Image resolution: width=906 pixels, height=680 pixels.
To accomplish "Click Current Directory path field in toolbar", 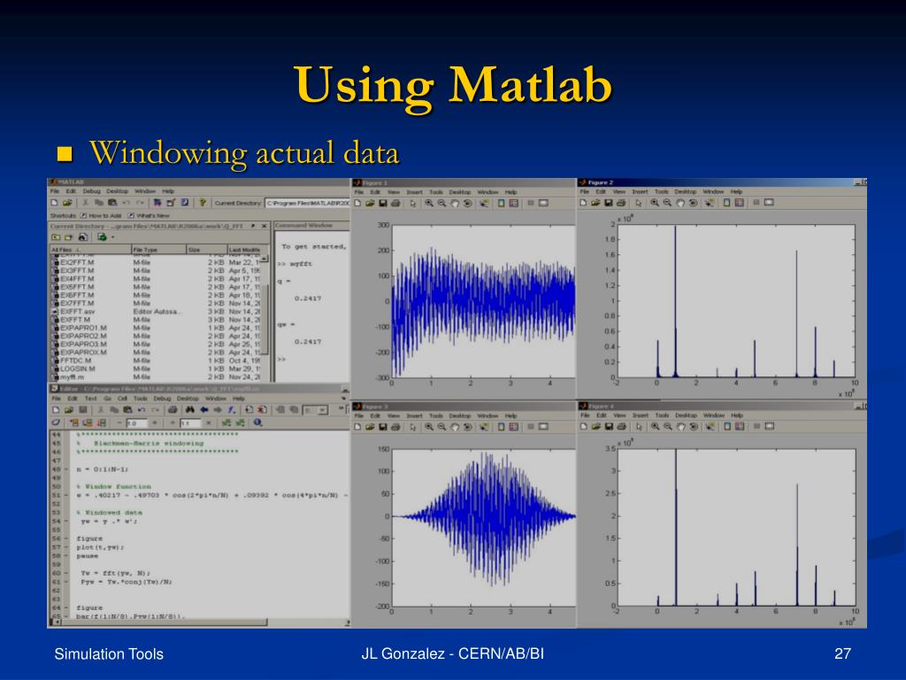I will [307, 203].
